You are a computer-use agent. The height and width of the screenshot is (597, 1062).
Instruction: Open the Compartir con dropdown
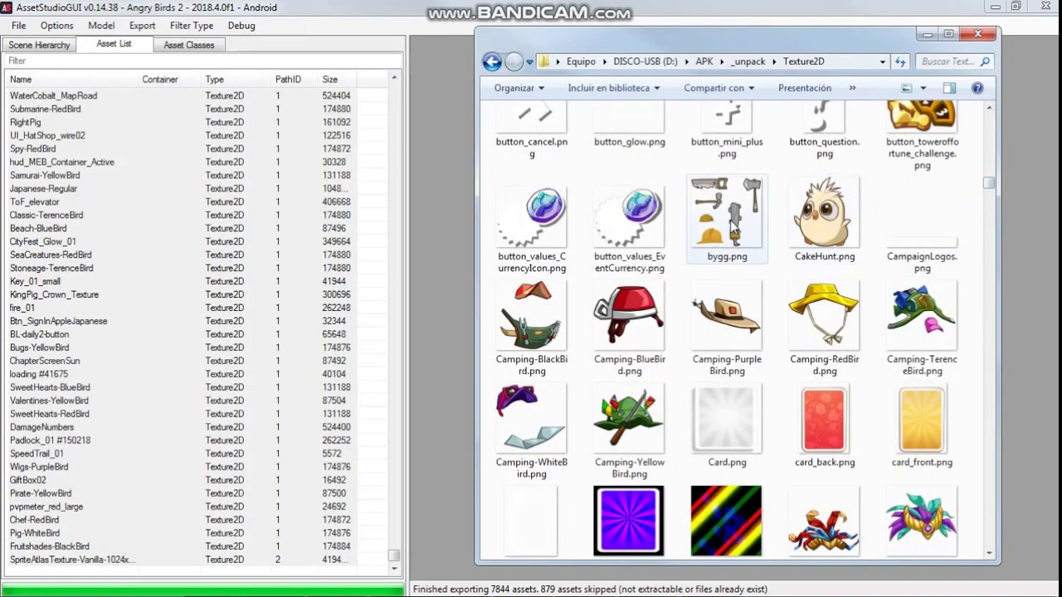pos(719,88)
